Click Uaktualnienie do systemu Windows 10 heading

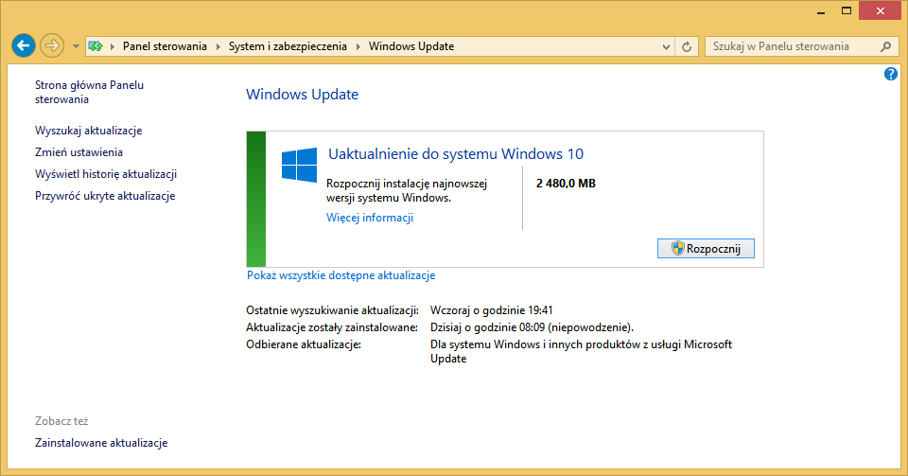(x=456, y=153)
